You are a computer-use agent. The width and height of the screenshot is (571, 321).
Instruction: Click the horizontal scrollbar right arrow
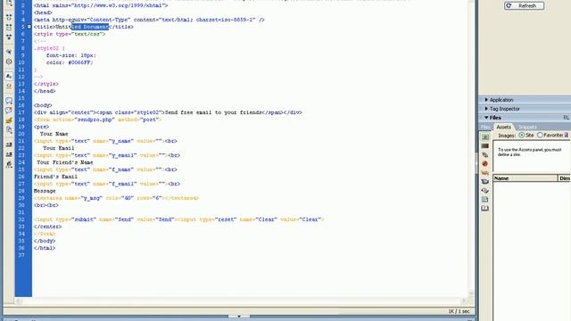[x=464, y=301]
